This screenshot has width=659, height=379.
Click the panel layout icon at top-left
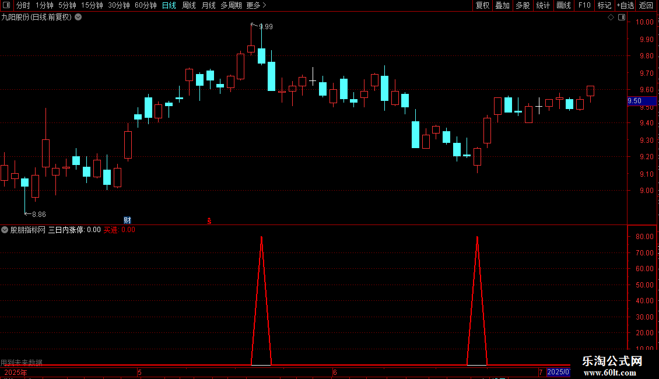(6, 5)
